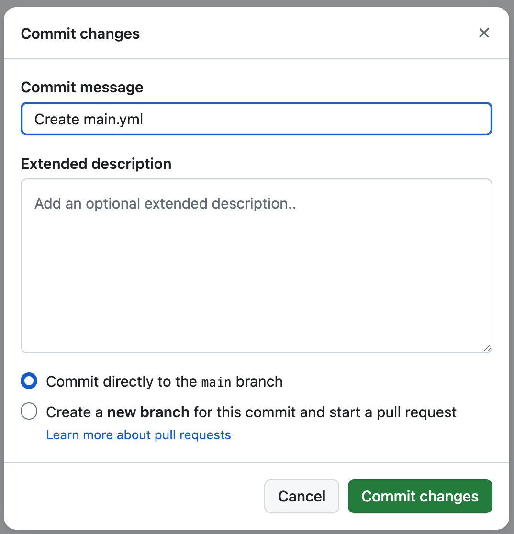This screenshot has height=534, width=514.
Task: Click the "Extended description" field label
Action: tap(96, 164)
